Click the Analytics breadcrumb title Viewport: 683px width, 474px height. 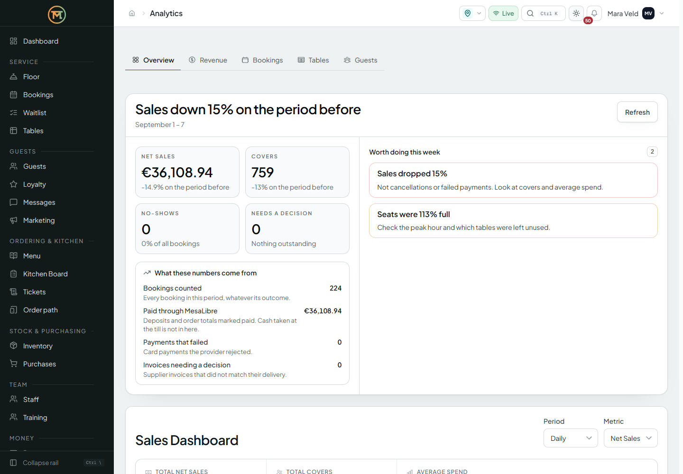(x=166, y=13)
